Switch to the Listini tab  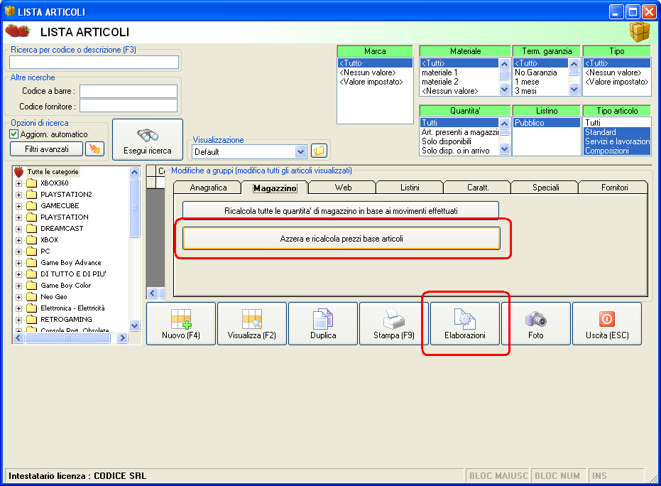pos(410,188)
